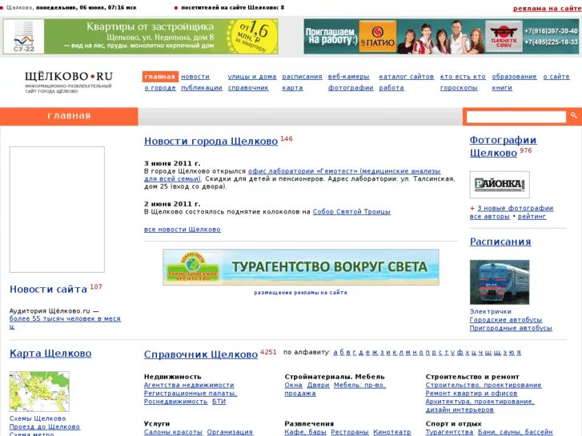Open Ремонт квартир и офисов link

point(472,393)
